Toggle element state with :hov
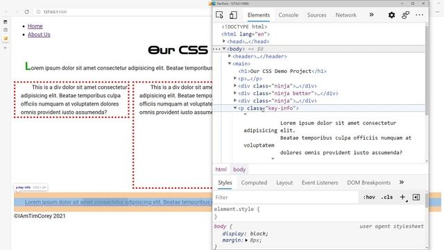 click(x=369, y=197)
